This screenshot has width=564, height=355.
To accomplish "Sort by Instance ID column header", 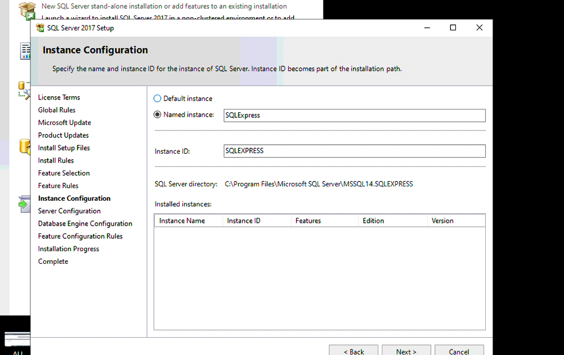I will click(257, 221).
